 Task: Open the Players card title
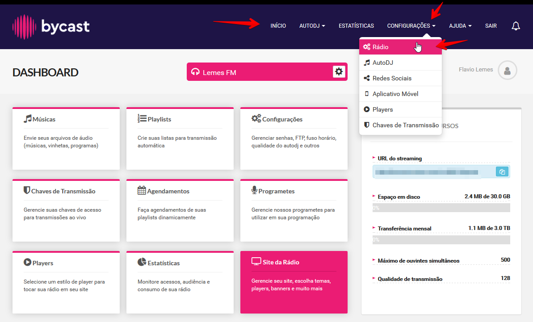pos(43,263)
